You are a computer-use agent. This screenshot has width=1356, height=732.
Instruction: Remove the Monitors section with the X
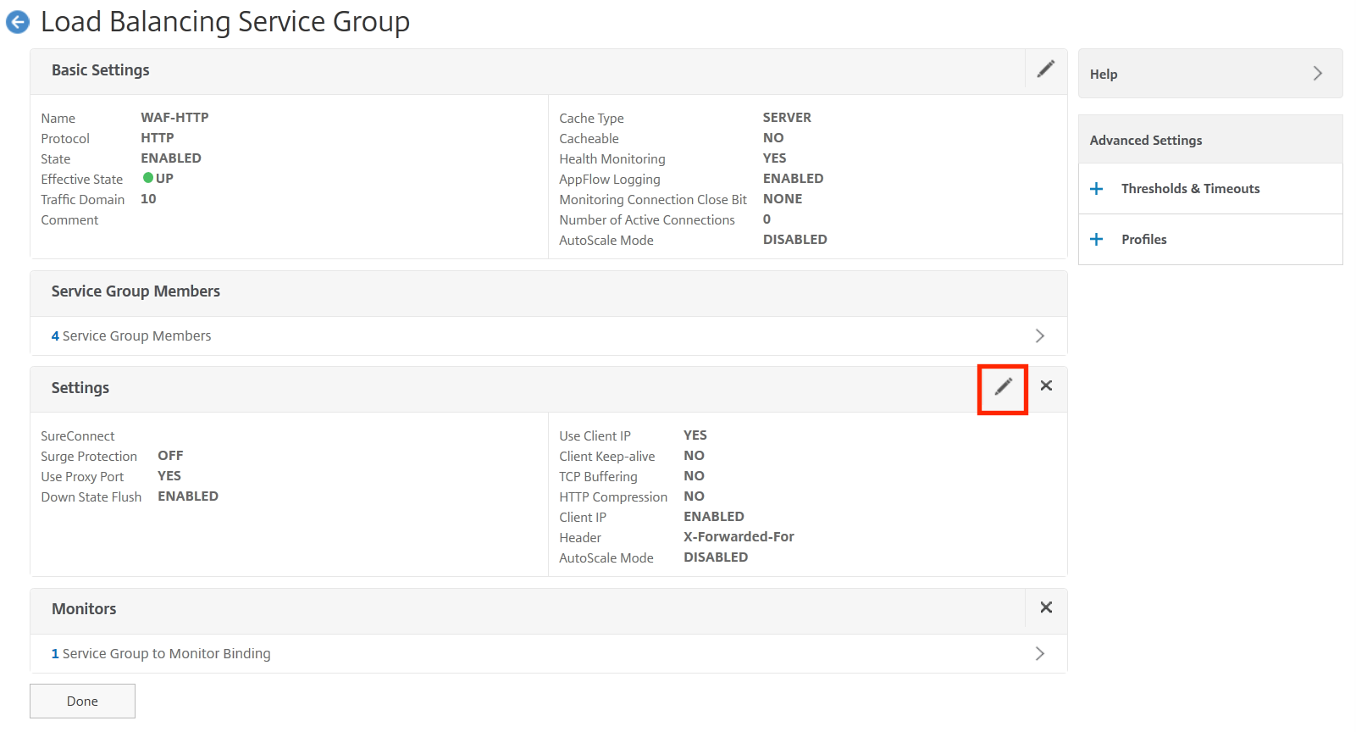coord(1046,607)
